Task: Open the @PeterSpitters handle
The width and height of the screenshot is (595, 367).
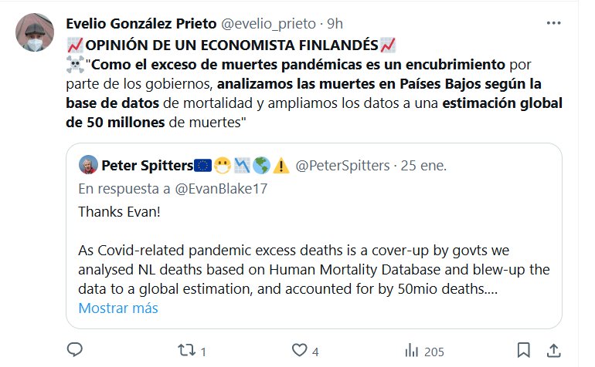Action: pyautogui.click(x=343, y=164)
